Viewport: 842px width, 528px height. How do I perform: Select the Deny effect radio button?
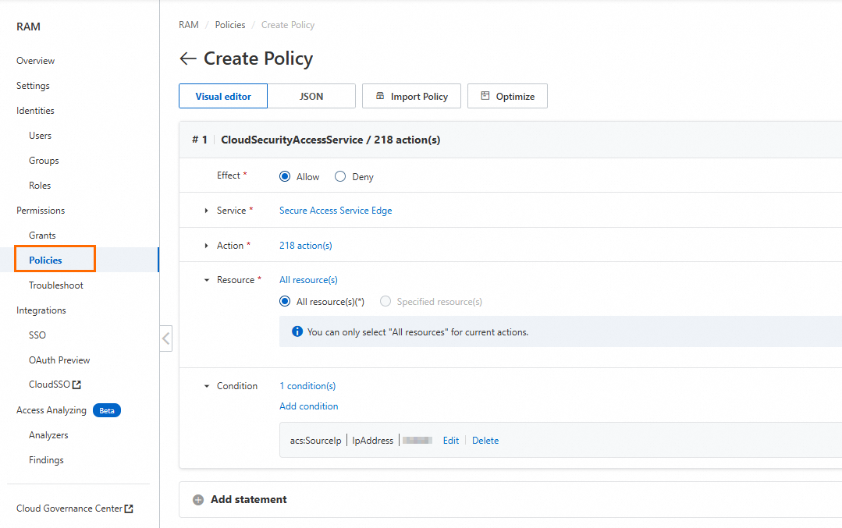pos(340,177)
